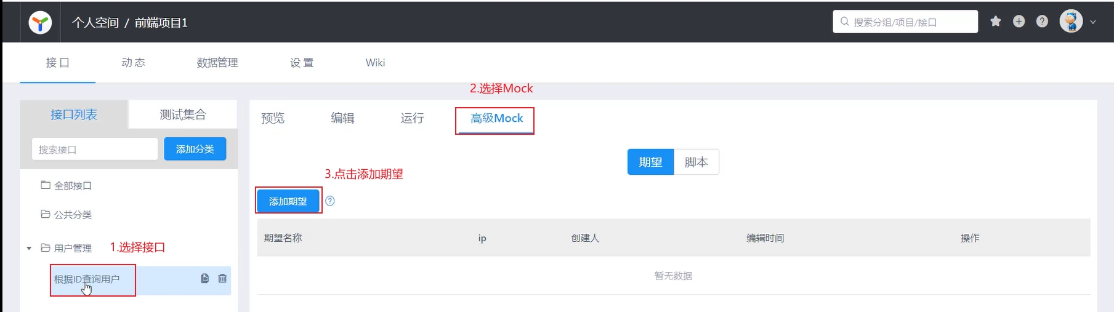The image size is (1114, 312).
Task: Click the 添加期望 button
Action: (x=288, y=201)
